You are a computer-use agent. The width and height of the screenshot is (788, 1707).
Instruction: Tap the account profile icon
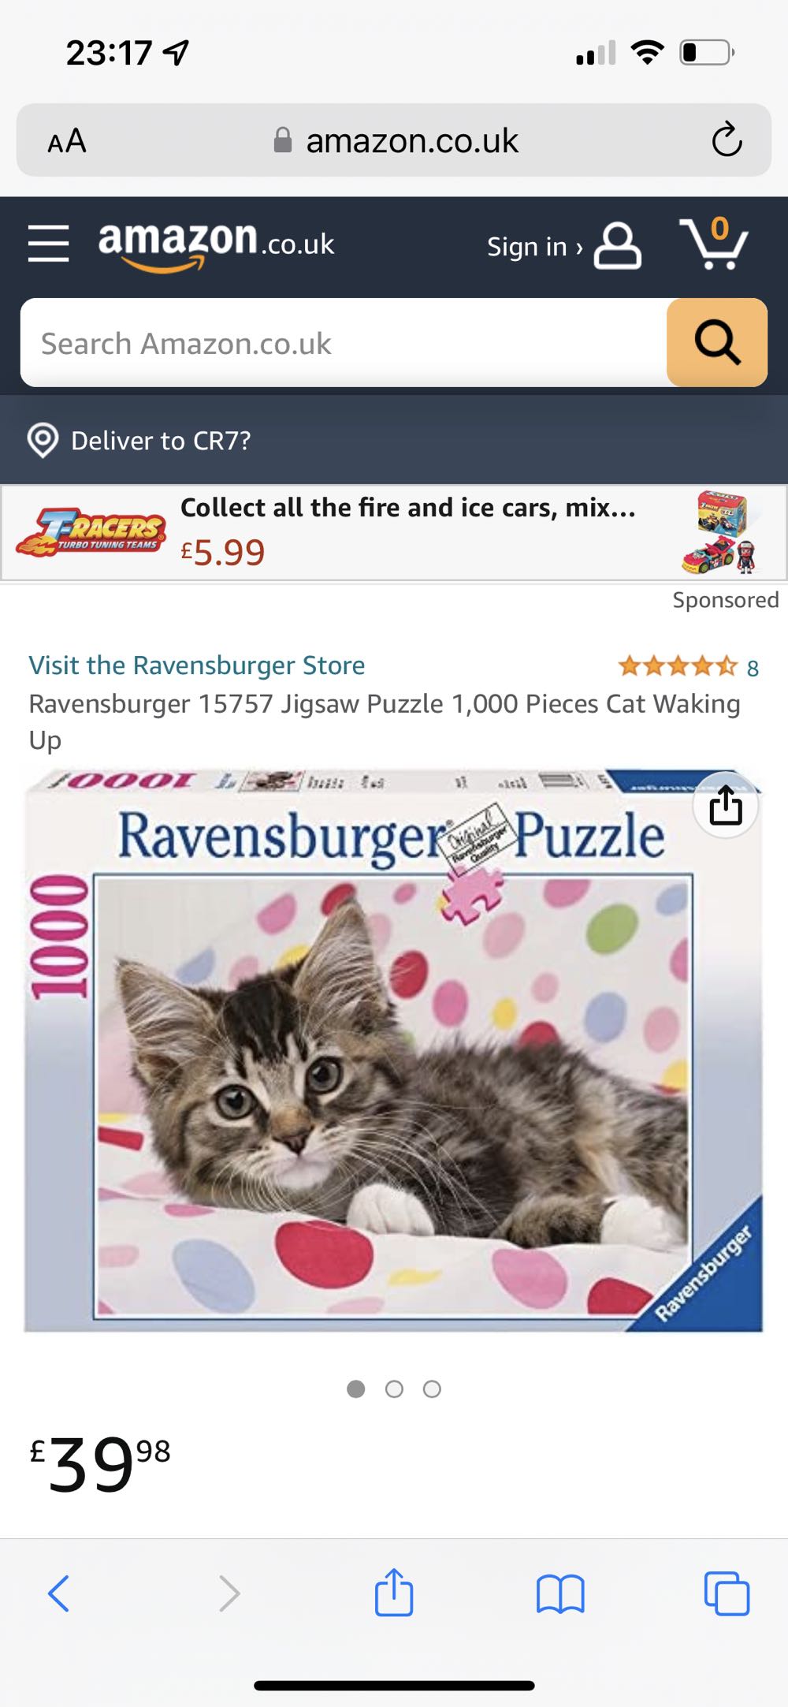click(x=617, y=245)
